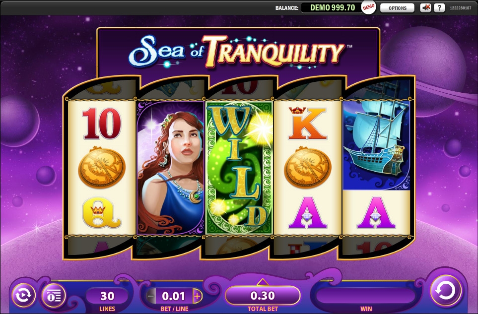Click the empty WIN display field
The height and width of the screenshot is (314, 478).
366,296
